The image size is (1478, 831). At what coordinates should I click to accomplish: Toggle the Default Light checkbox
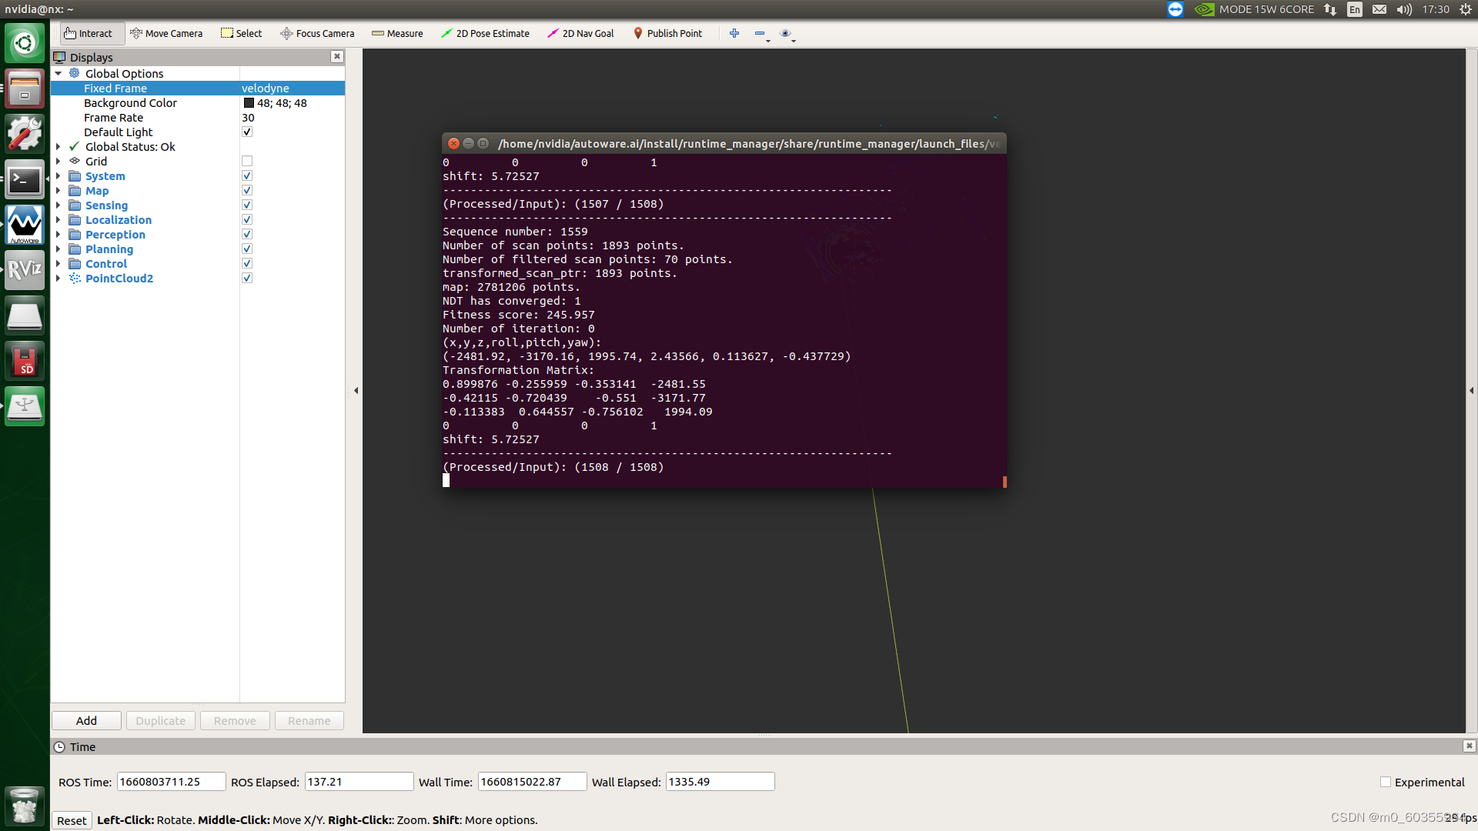click(x=247, y=132)
